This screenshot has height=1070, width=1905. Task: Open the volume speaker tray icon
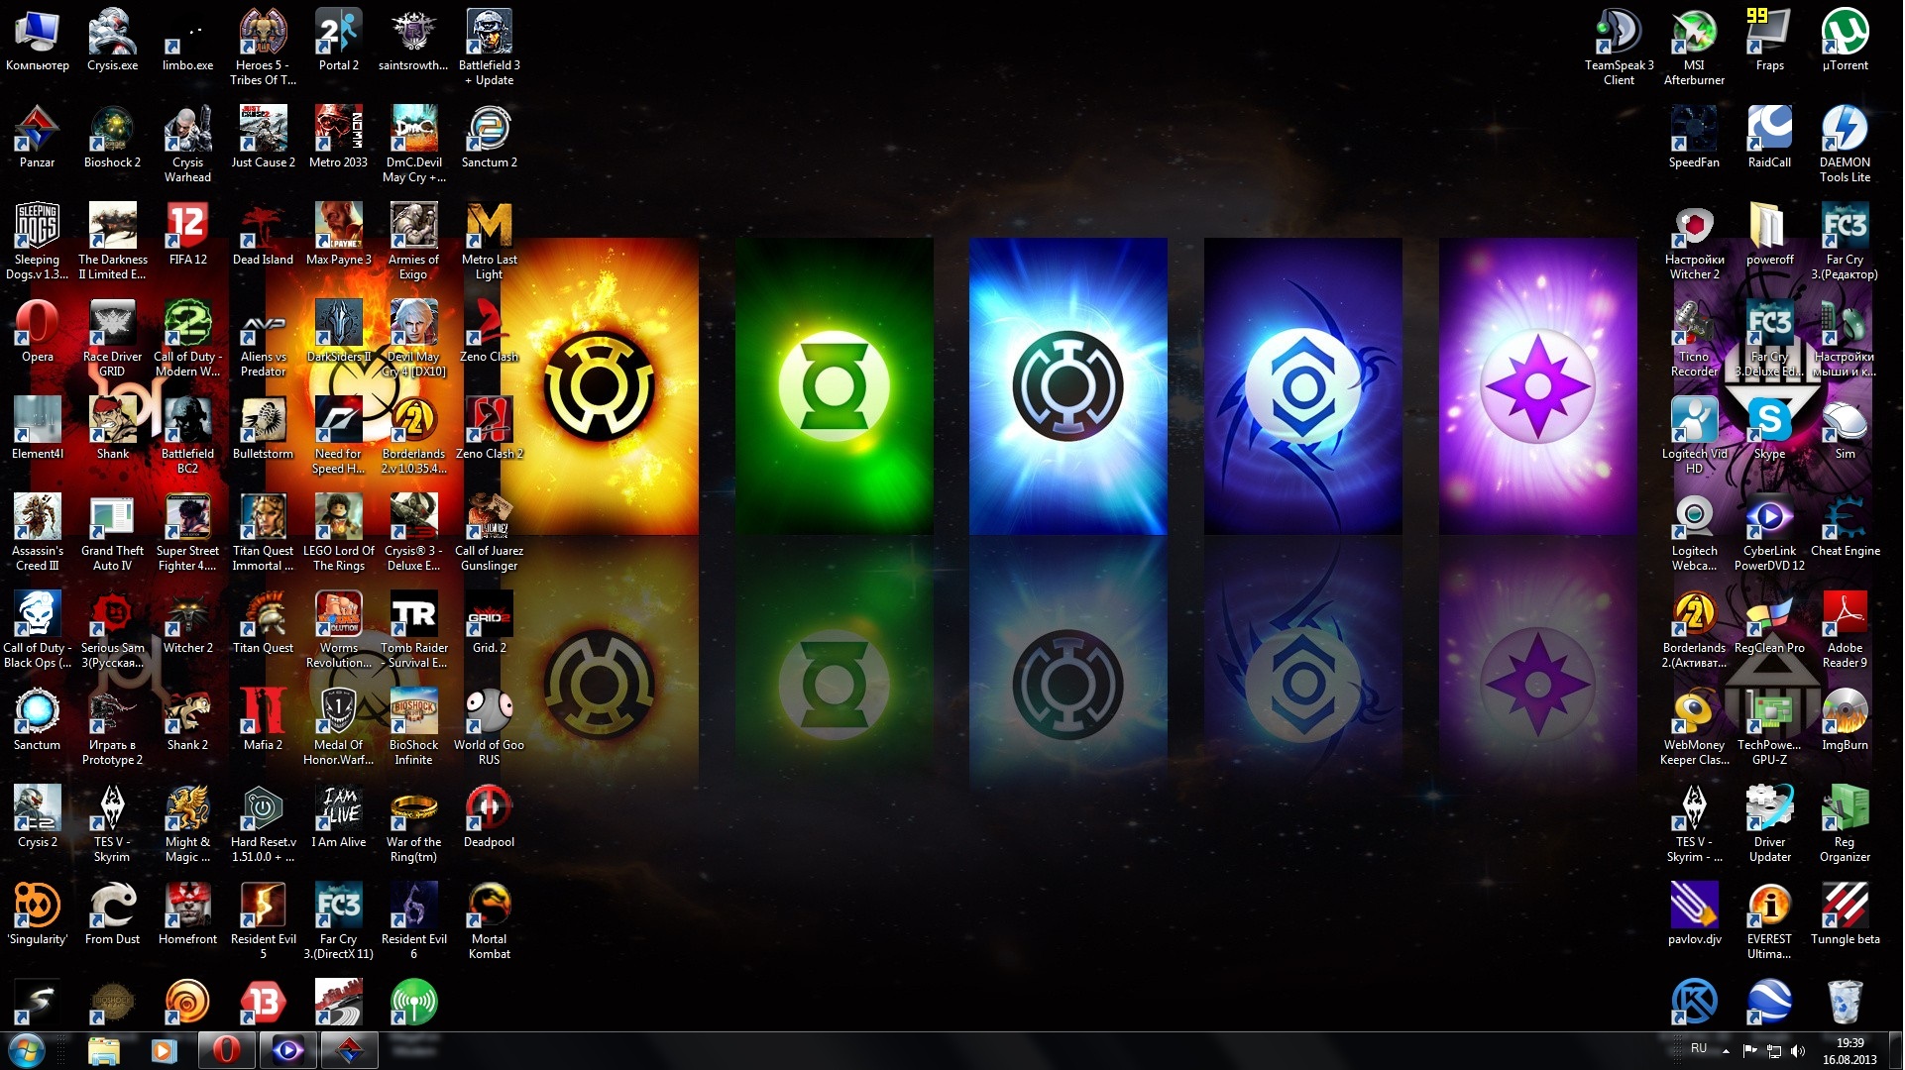tap(1798, 1051)
